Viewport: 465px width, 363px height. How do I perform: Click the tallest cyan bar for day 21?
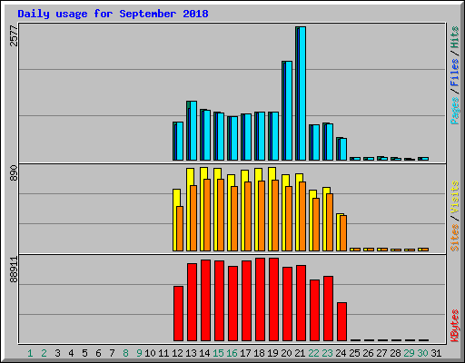302,93
